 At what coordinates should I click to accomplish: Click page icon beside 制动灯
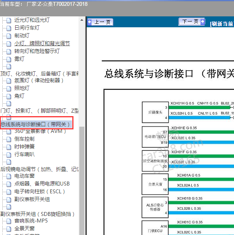point(9,36)
